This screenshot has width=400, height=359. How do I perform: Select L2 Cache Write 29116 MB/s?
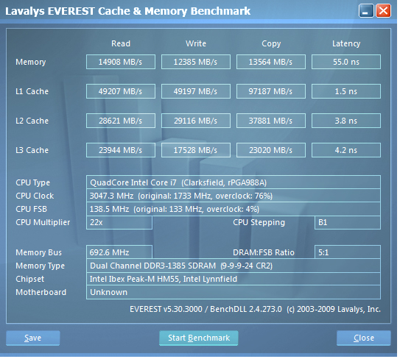point(196,121)
